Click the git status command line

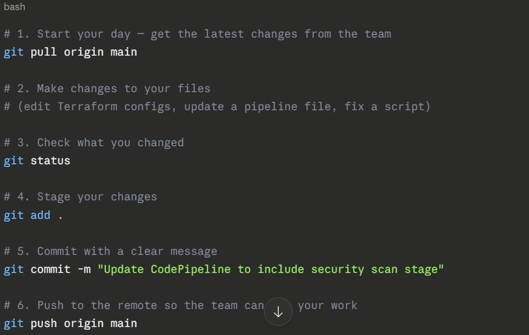pyautogui.click(x=37, y=161)
